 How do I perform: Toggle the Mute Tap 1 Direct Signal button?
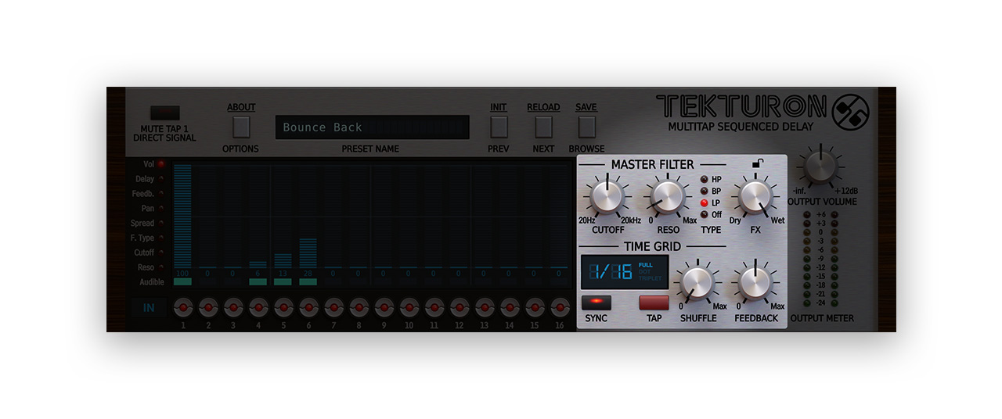tap(164, 113)
